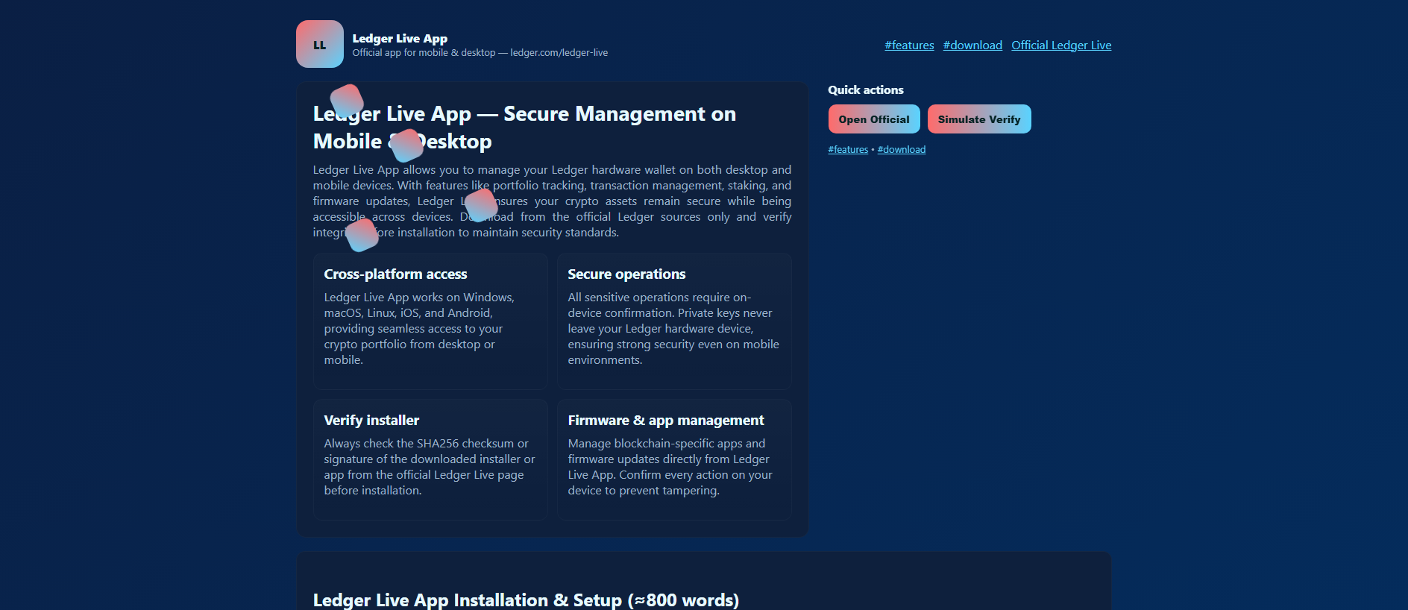Open the #download header link
The width and height of the screenshot is (1408, 610).
click(x=972, y=45)
